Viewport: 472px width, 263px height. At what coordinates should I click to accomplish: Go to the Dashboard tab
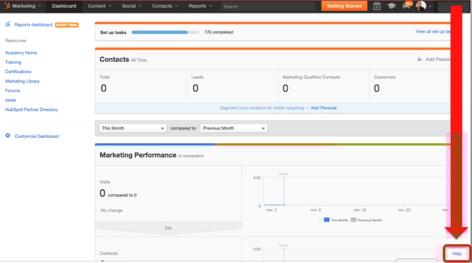64,6
